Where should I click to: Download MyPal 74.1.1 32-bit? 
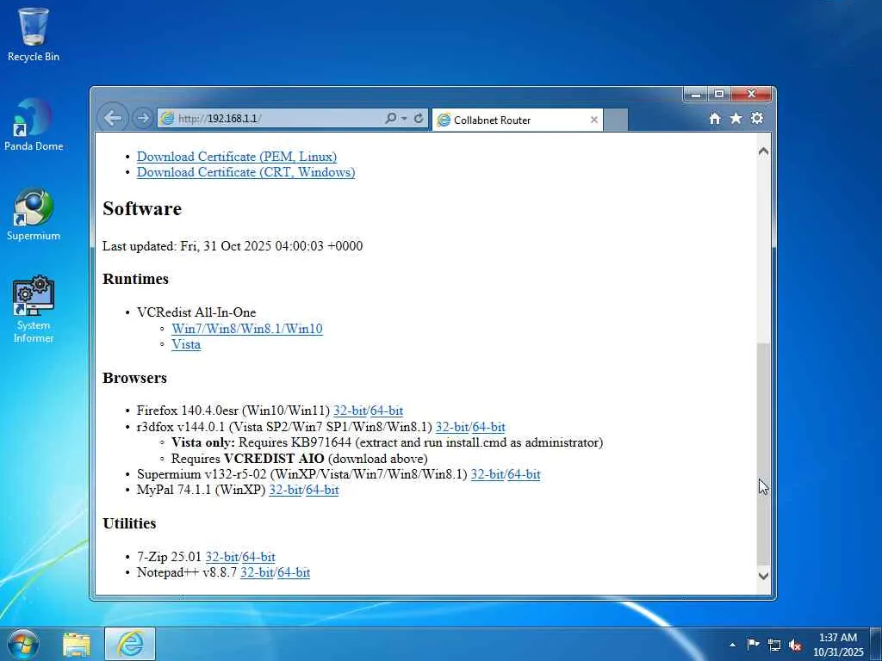point(286,490)
